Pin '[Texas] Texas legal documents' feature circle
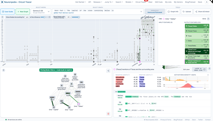This screenshot has width=213, height=121. pyautogui.click(x=187, y=57)
